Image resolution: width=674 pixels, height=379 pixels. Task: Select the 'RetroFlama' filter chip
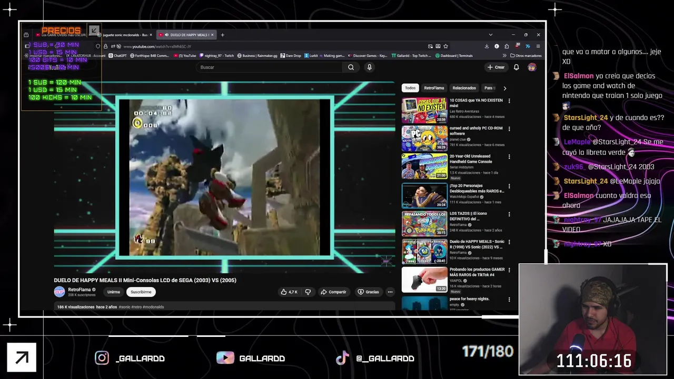tap(434, 88)
